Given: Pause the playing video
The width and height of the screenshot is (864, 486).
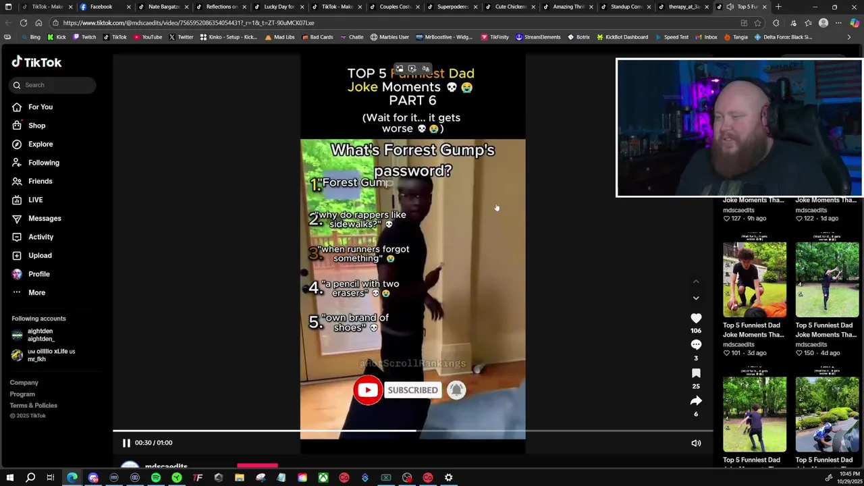Looking at the screenshot, I should click(126, 443).
